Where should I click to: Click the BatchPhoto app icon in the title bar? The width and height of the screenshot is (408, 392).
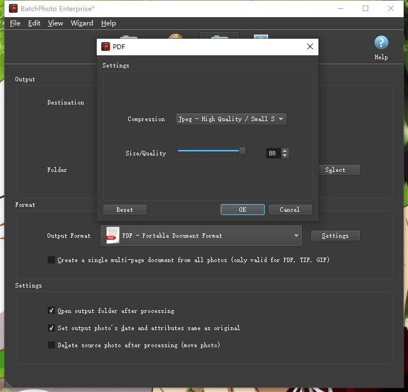[x=13, y=8]
